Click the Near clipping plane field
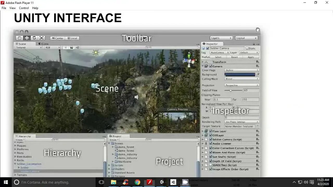This screenshot has width=333, height=187. (x=222, y=99)
